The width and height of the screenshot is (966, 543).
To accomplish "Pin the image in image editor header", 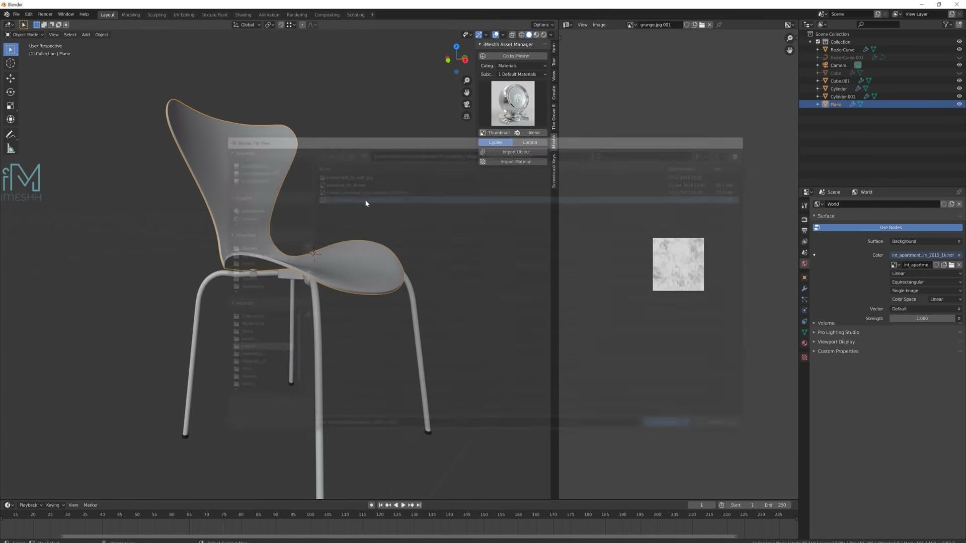I will (719, 25).
